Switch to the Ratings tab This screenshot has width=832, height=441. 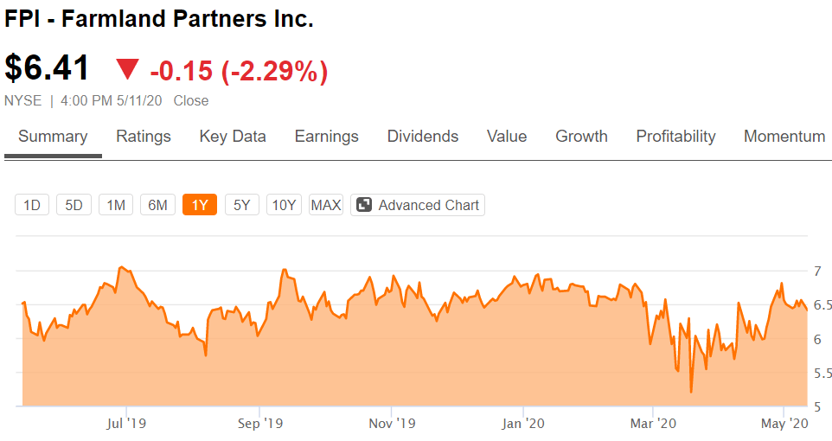[x=144, y=137]
